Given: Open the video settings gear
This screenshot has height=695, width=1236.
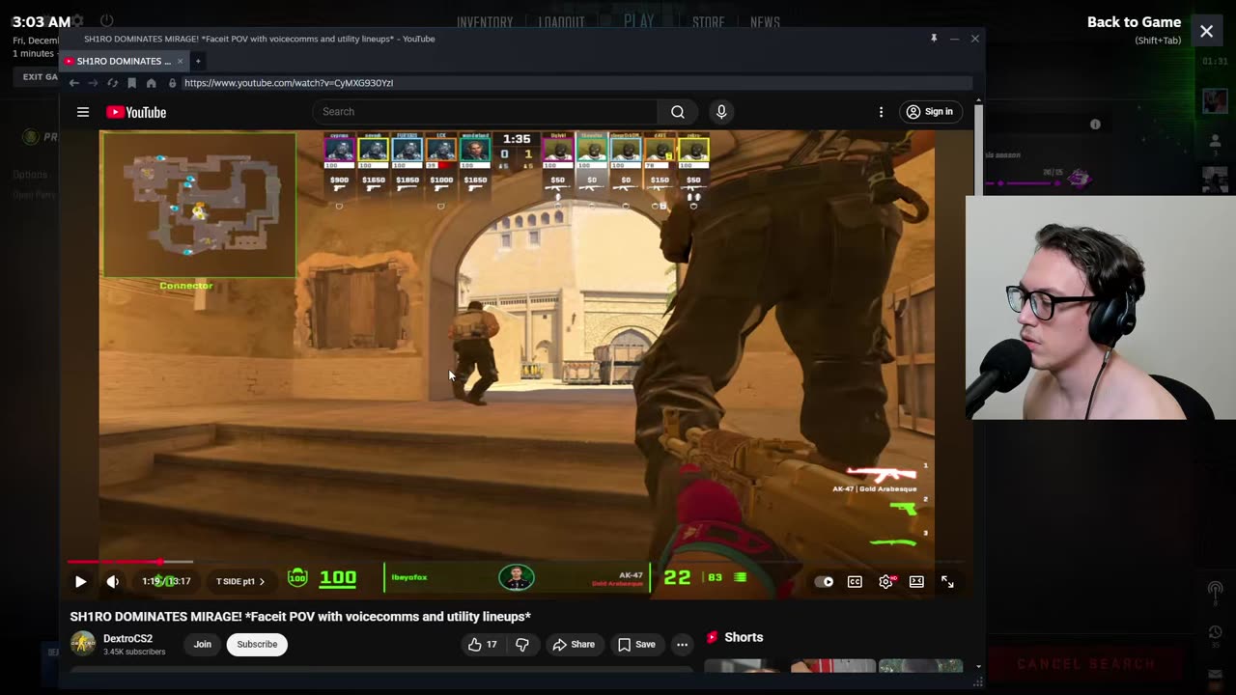Looking at the screenshot, I should click(885, 581).
